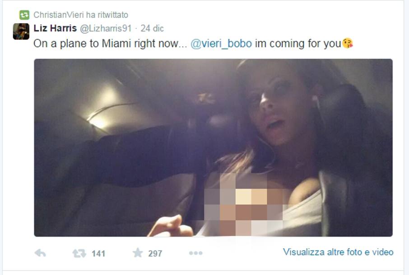Click the words 'im coming for you'
Viewport: 409px width, 275px height.
(298, 44)
